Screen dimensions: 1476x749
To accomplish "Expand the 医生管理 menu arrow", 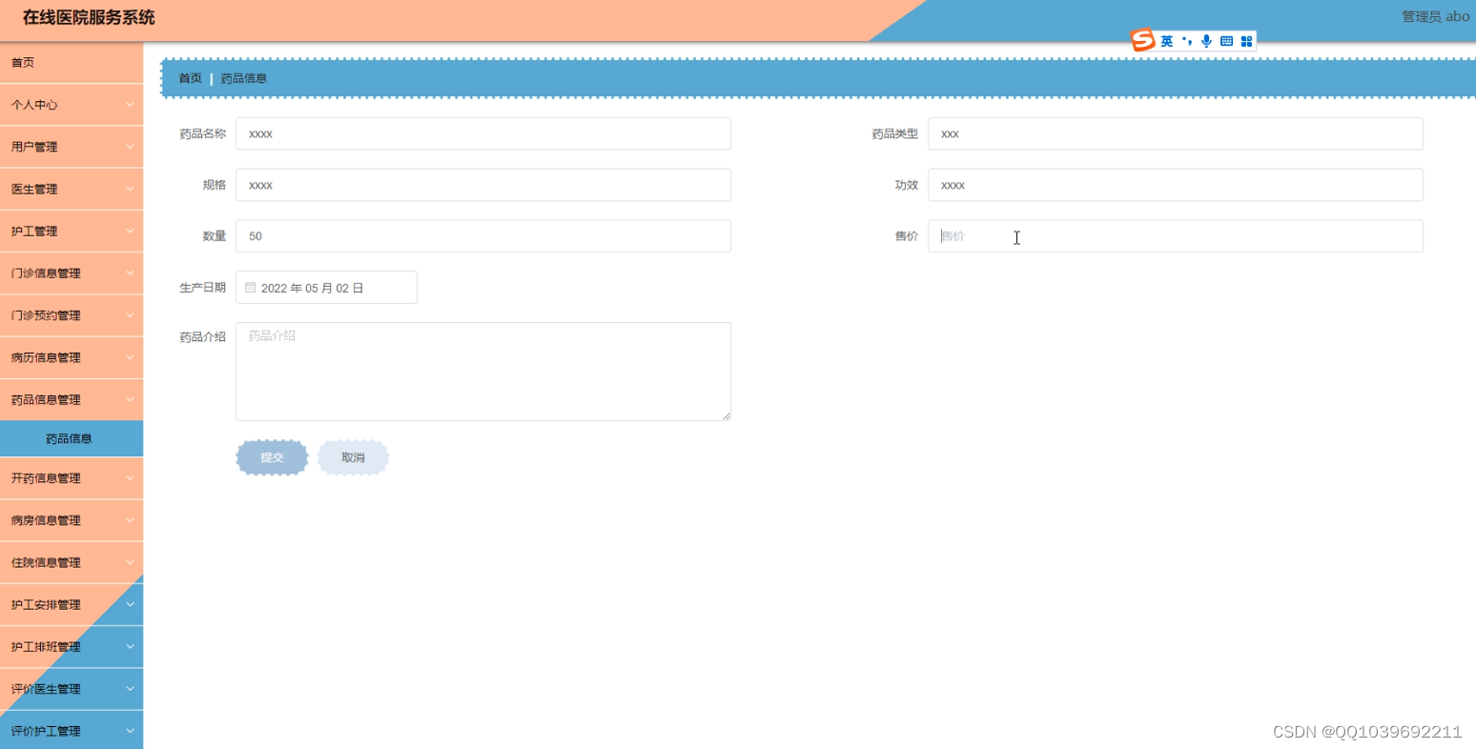I will point(130,189).
